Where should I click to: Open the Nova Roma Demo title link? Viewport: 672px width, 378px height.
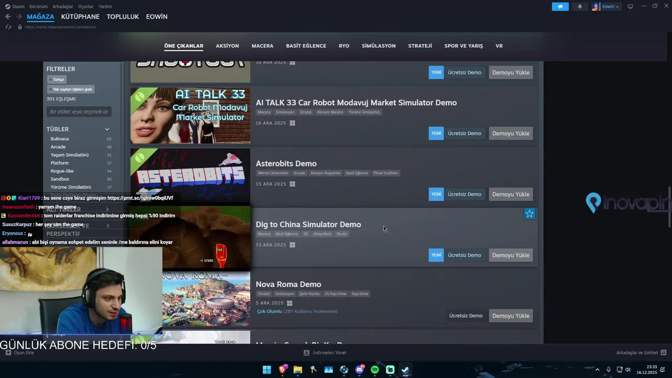point(288,284)
